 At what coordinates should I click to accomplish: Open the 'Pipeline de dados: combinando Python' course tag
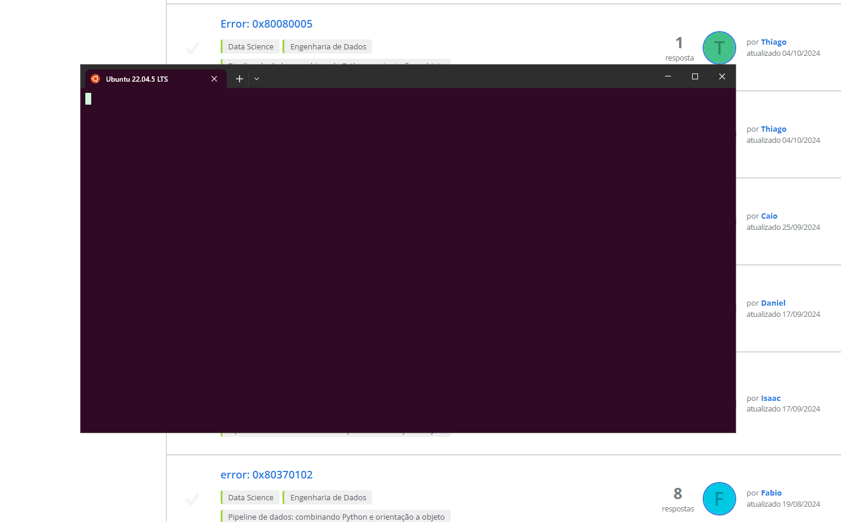tap(336, 517)
